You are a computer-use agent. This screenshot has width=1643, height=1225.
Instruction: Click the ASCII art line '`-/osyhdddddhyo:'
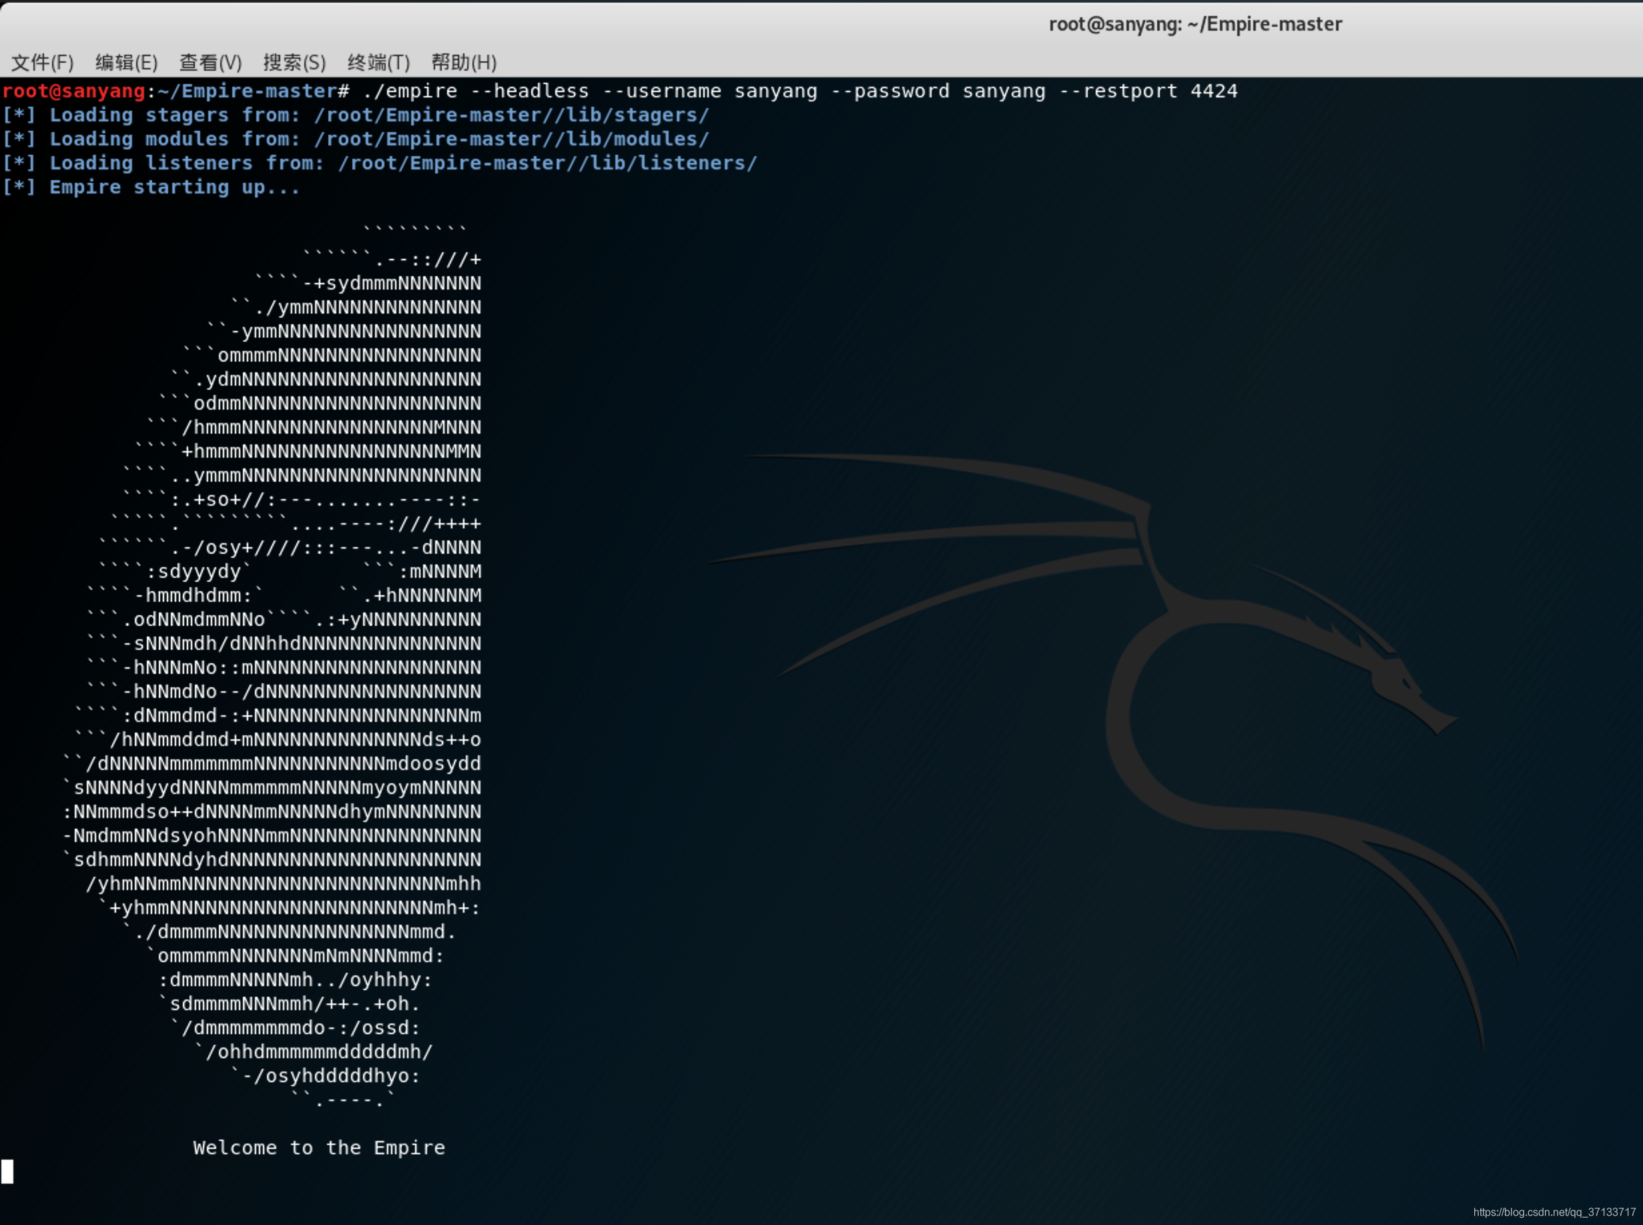pos(326,1076)
